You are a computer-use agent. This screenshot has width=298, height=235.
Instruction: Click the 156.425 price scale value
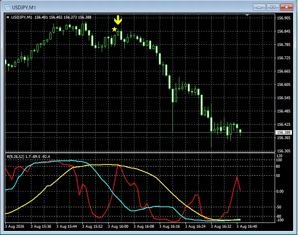click(x=284, y=125)
